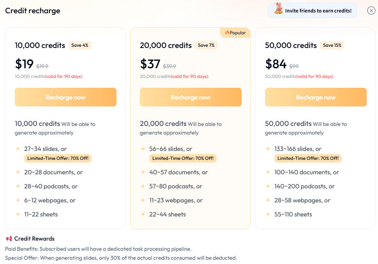Recharge now for 10,000 credits plan

click(66, 97)
